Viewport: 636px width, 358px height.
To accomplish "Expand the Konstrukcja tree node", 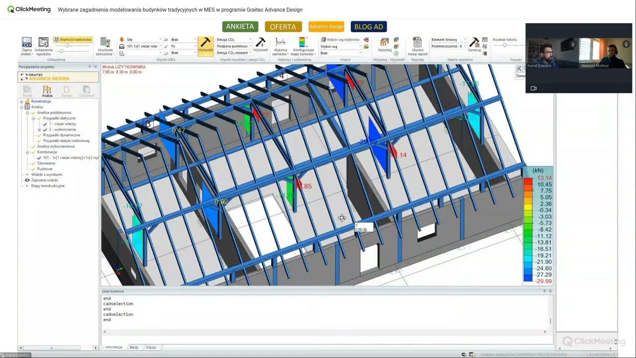I will click(21, 101).
